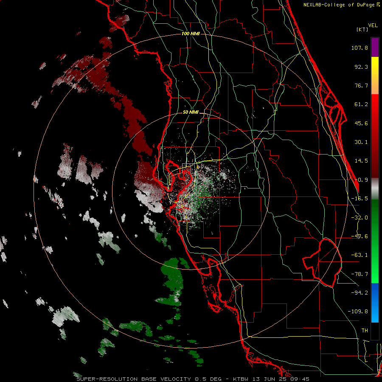382x382 pixels.
Task: Click the 100 NMI range ring label
Action: [191, 34]
